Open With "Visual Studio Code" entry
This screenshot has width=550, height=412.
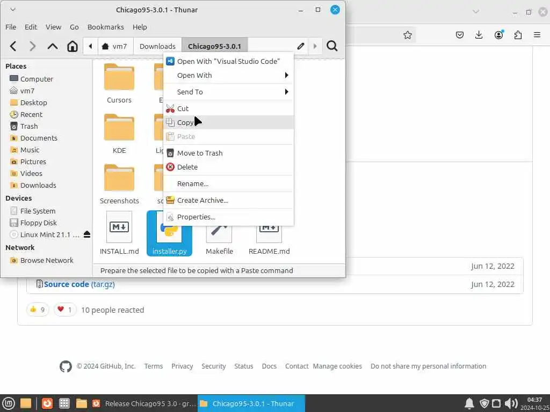(229, 61)
